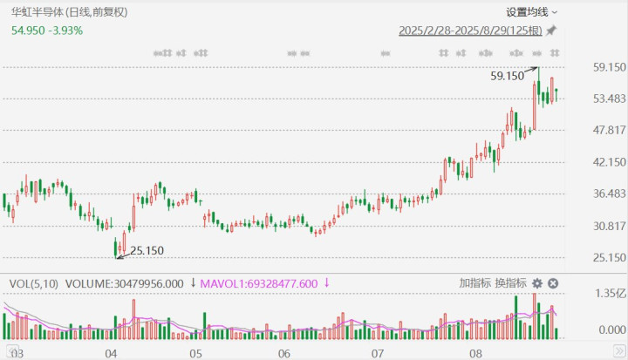
Task: Click the pink arrow after the MAVOL1 value
Action: (x=327, y=283)
